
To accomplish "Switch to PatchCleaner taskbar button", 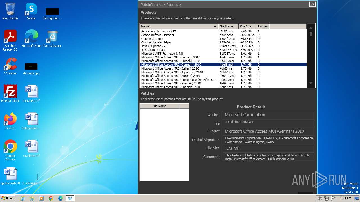I will 70,198.
